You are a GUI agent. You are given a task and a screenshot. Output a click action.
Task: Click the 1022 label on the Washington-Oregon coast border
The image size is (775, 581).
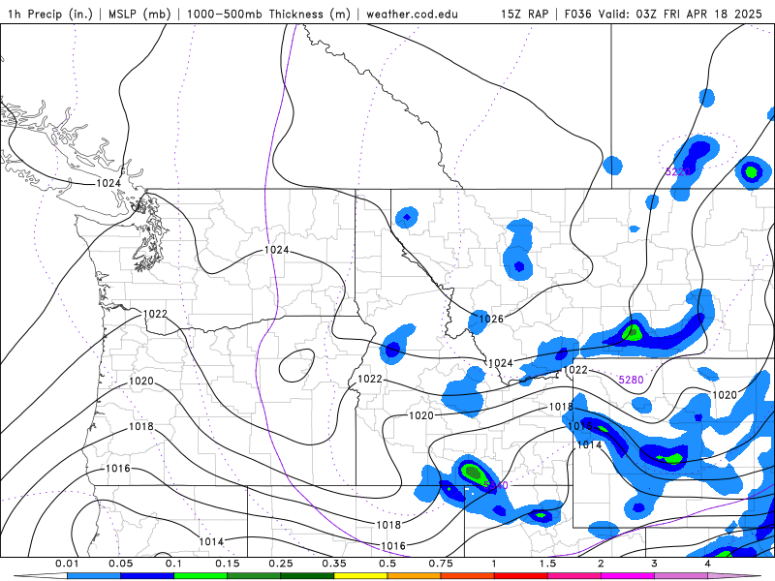point(155,314)
